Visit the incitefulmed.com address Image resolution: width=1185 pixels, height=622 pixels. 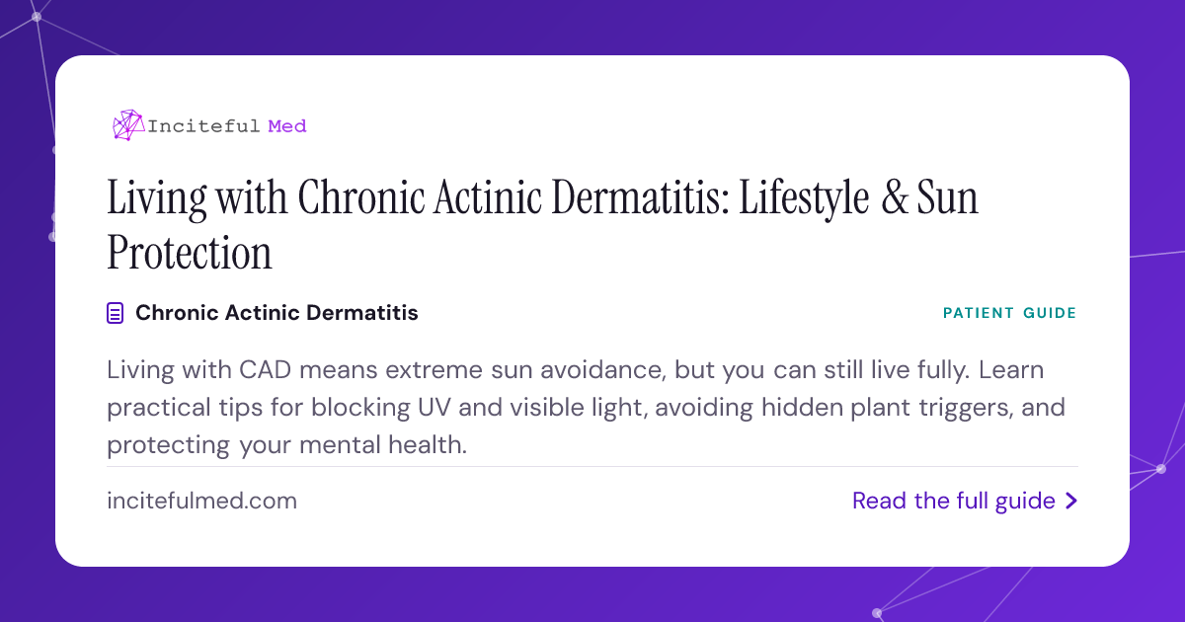201,501
